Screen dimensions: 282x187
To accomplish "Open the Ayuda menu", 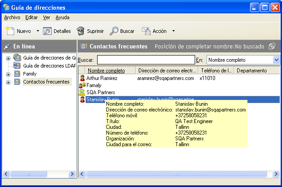I will [x=63, y=17].
